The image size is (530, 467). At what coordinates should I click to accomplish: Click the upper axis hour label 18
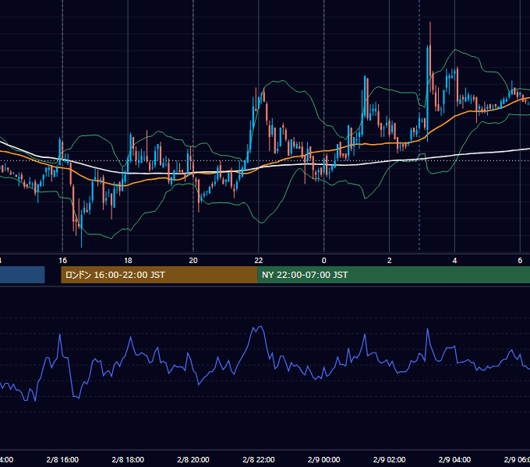click(128, 261)
